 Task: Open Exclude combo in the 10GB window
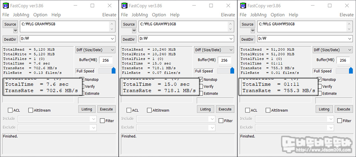pyautogui.click(x=176, y=127)
